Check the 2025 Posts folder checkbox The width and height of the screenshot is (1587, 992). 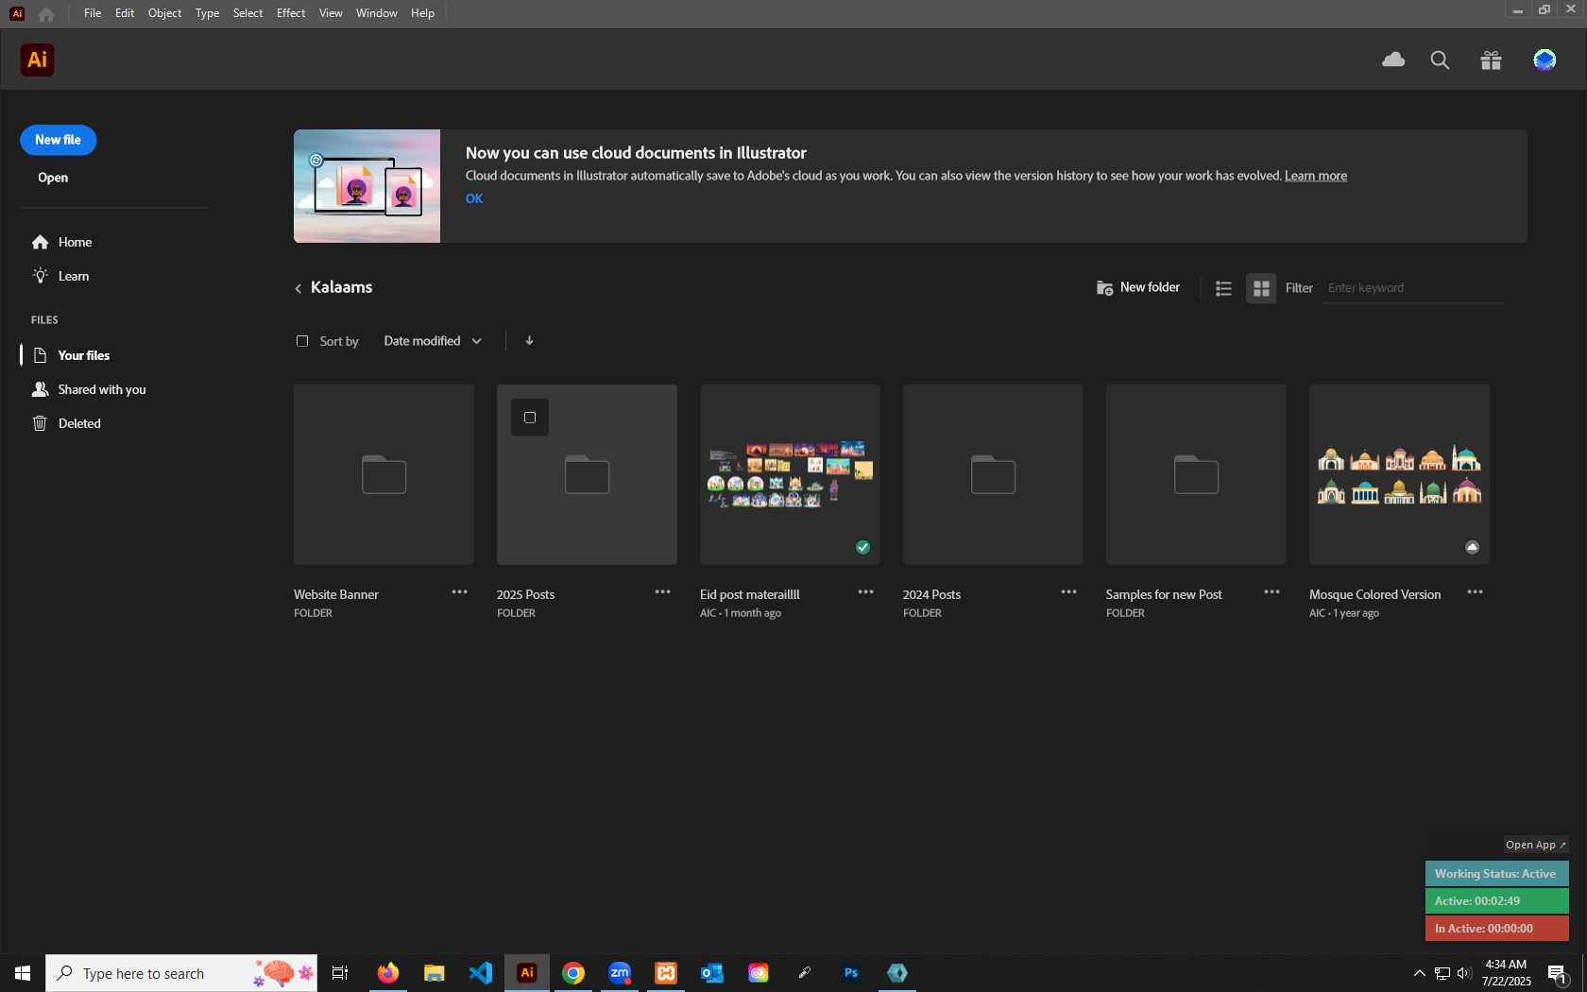[530, 418]
